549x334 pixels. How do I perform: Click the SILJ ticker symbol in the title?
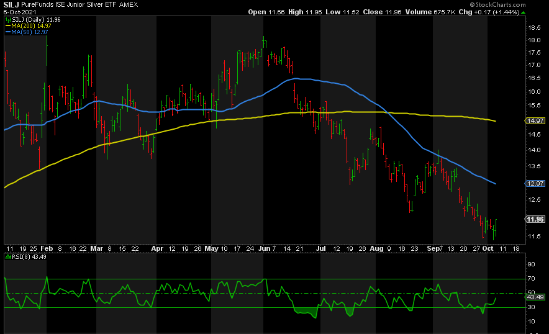tap(11, 4)
